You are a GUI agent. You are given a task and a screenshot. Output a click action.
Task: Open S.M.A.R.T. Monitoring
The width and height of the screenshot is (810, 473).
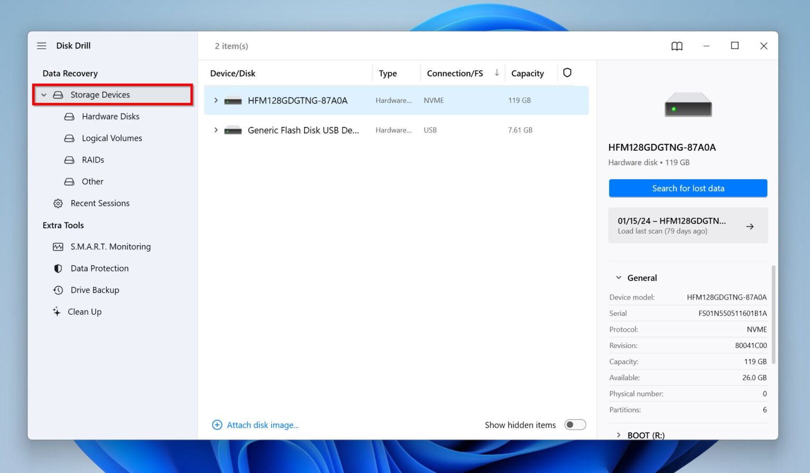coord(111,246)
